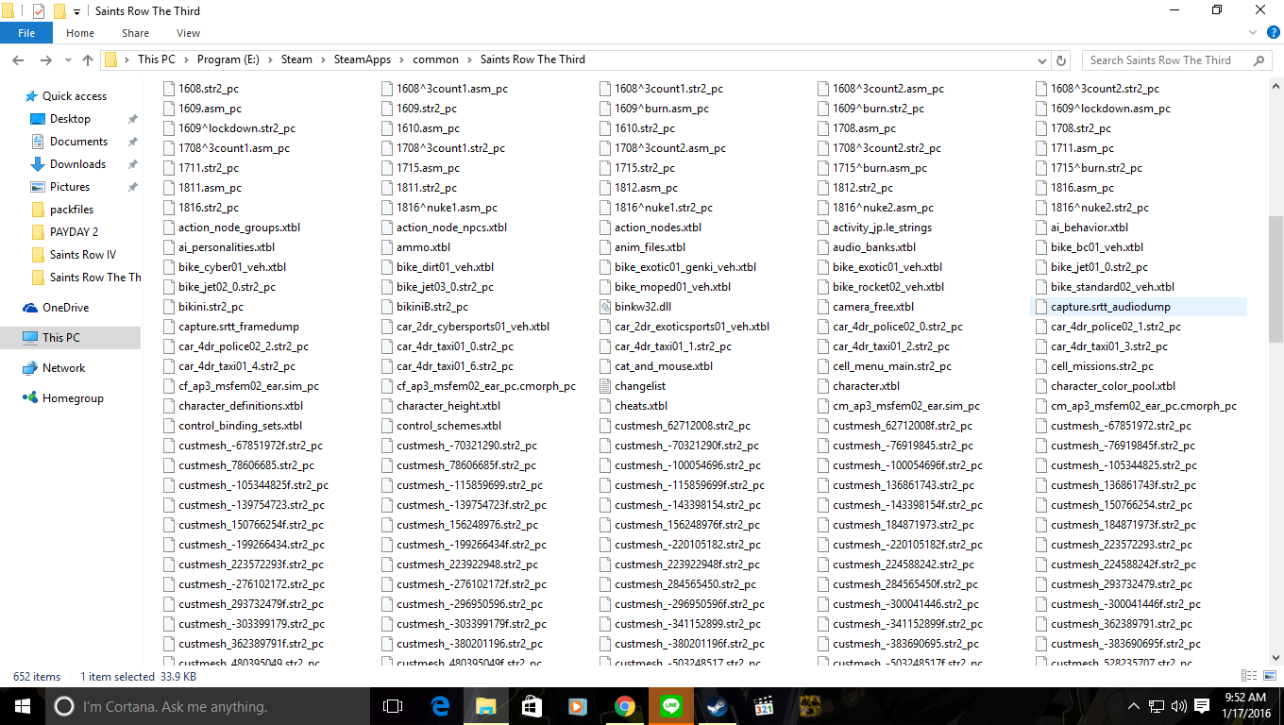Click 'SteamApps' in the address breadcrumb
The image size is (1284, 725).
[x=363, y=59]
